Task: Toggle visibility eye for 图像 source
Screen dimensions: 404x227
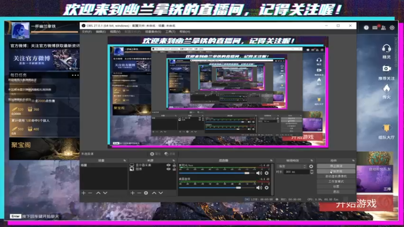Action: (169, 169)
